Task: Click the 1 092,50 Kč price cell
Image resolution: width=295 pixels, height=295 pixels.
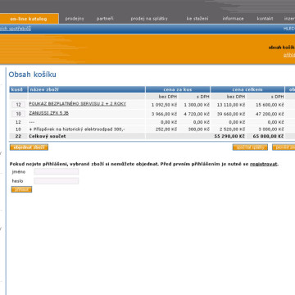Action: tap(164, 105)
